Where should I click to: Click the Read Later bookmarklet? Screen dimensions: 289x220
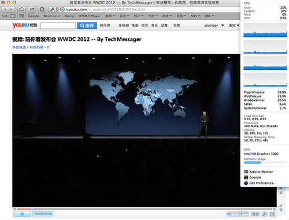pos(52,16)
